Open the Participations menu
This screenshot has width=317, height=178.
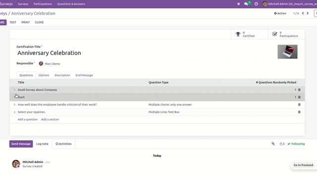tap(43, 4)
